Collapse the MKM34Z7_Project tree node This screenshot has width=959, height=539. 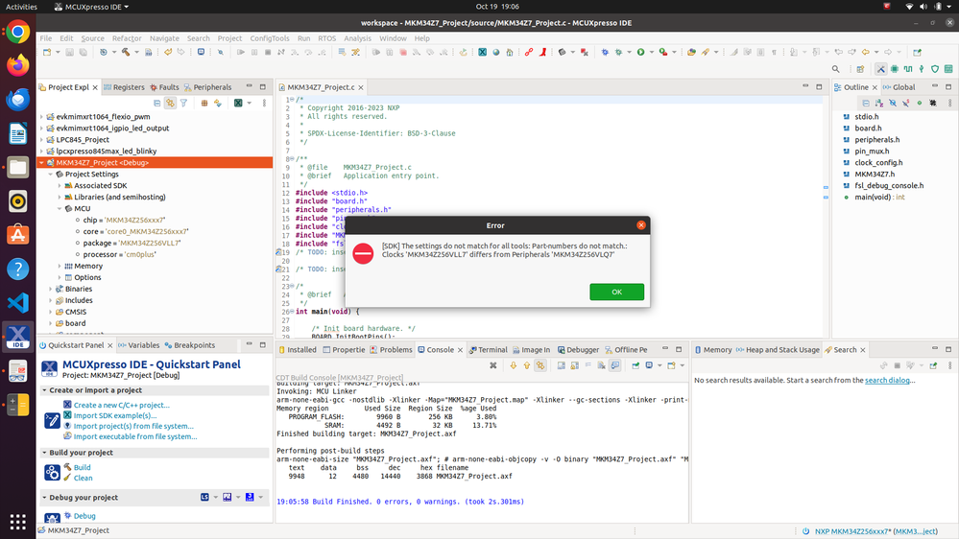click(41, 163)
